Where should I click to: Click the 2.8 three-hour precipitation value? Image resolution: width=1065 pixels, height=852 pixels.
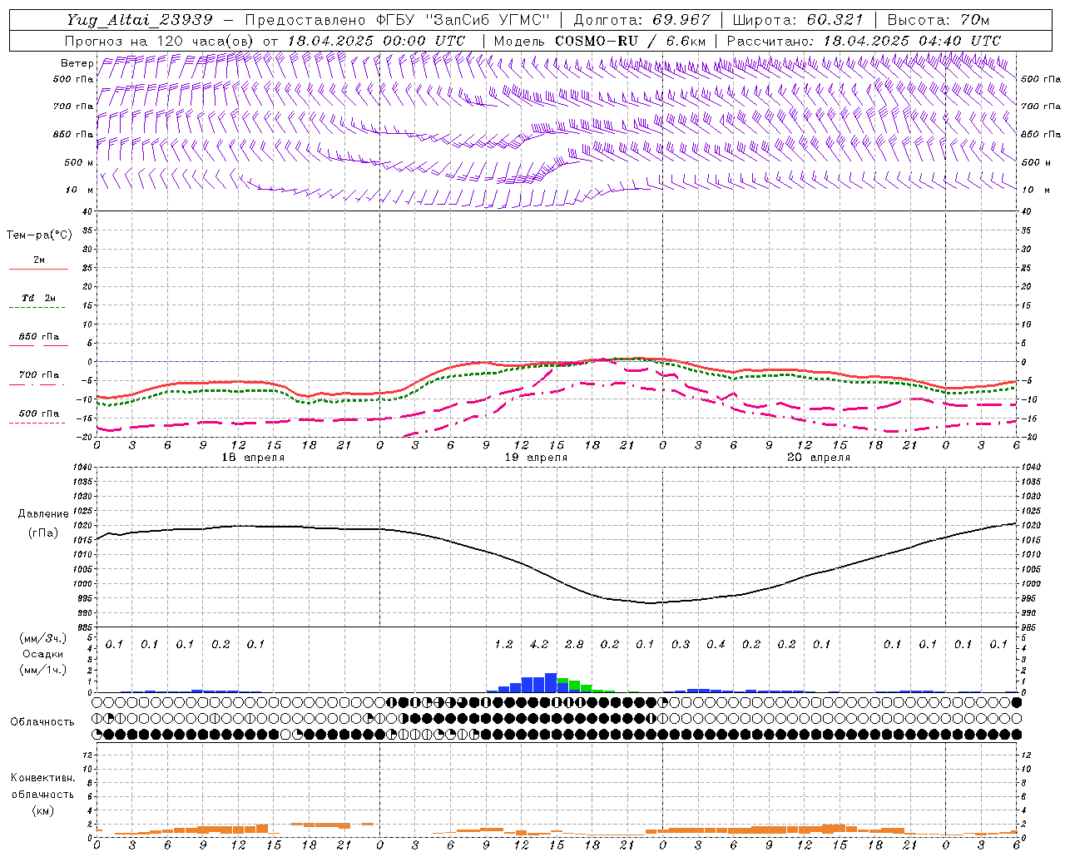point(574,644)
